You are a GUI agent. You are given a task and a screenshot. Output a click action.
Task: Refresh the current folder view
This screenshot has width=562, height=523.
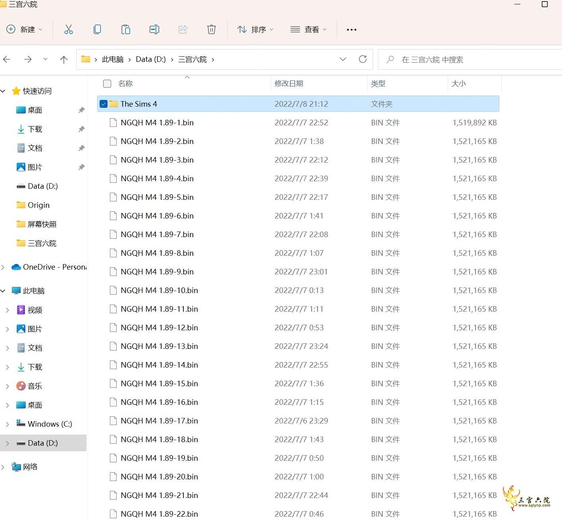pyautogui.click(x=363, y=59)
